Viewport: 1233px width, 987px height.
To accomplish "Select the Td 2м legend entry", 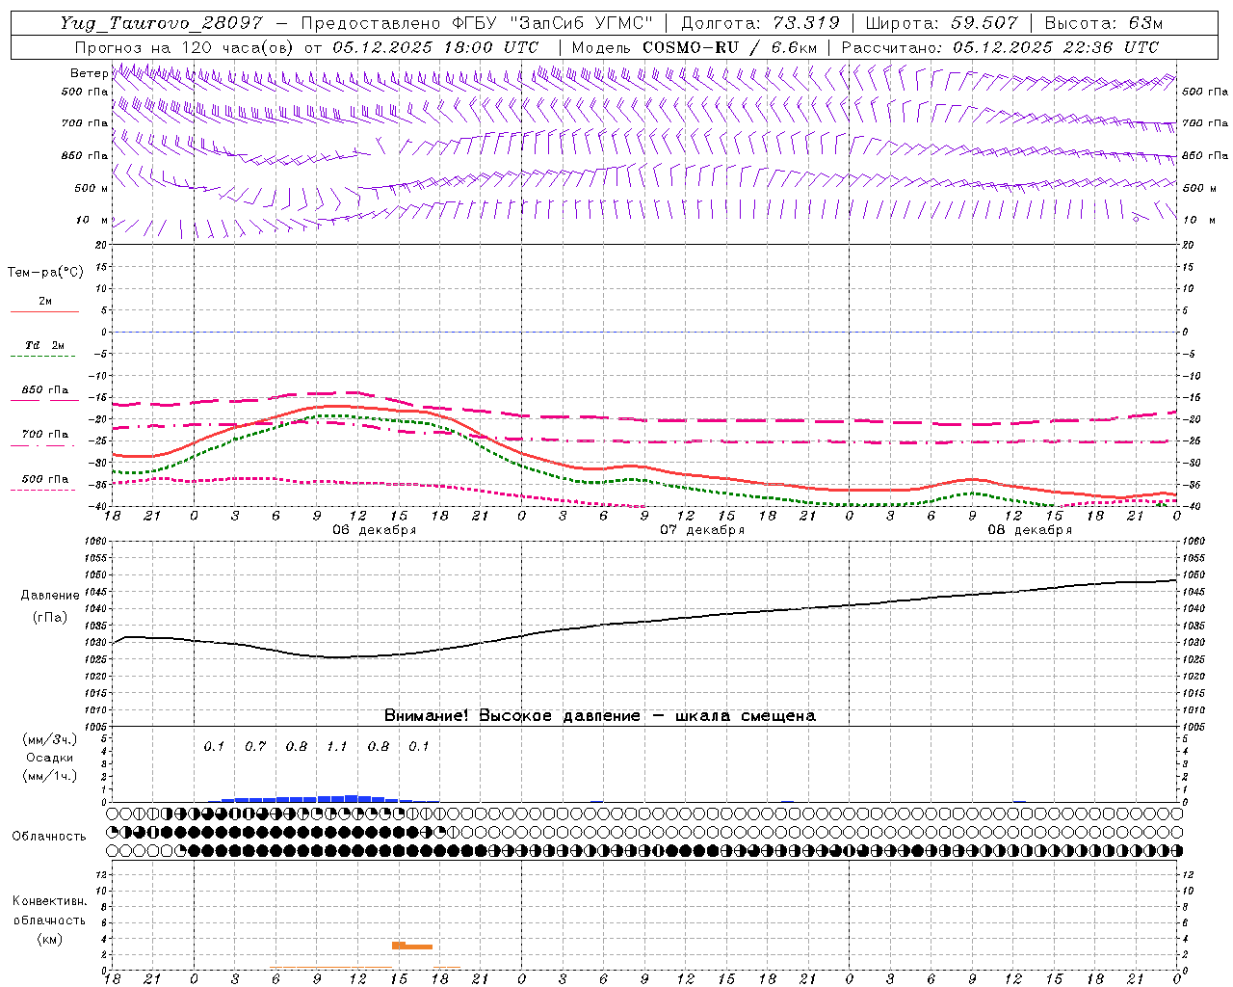I will 44,345.
